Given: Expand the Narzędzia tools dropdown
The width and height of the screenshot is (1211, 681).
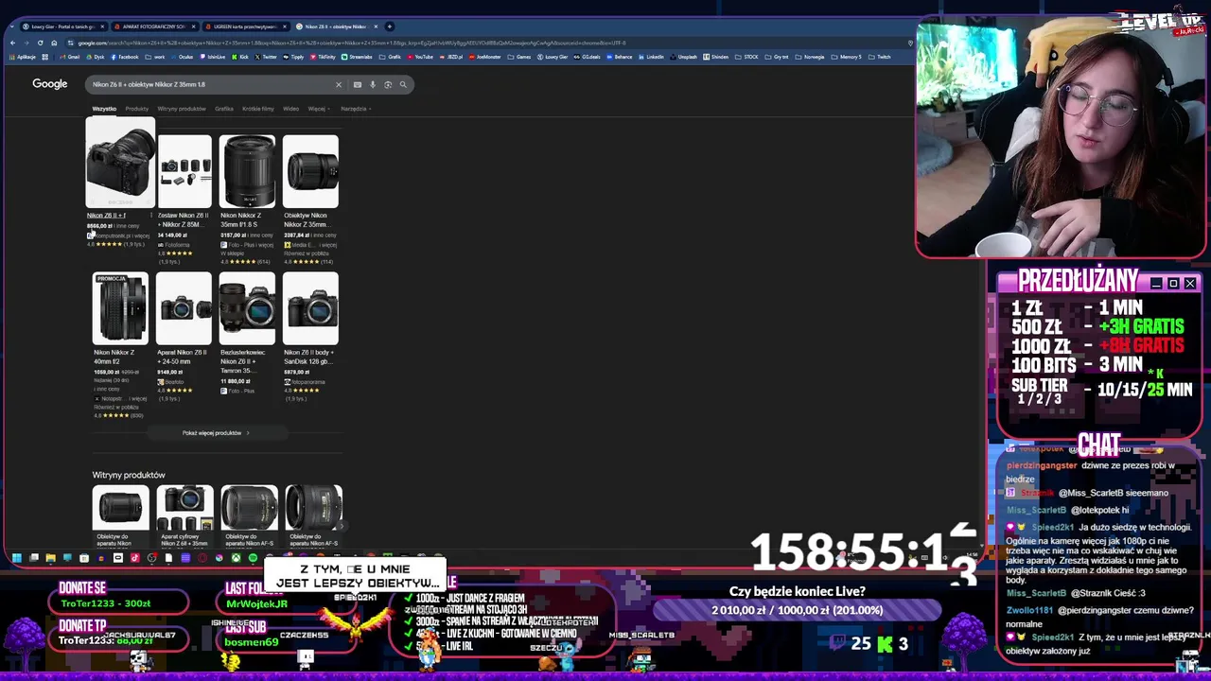Looking at the screenshot, I should (x=356, y=109).
